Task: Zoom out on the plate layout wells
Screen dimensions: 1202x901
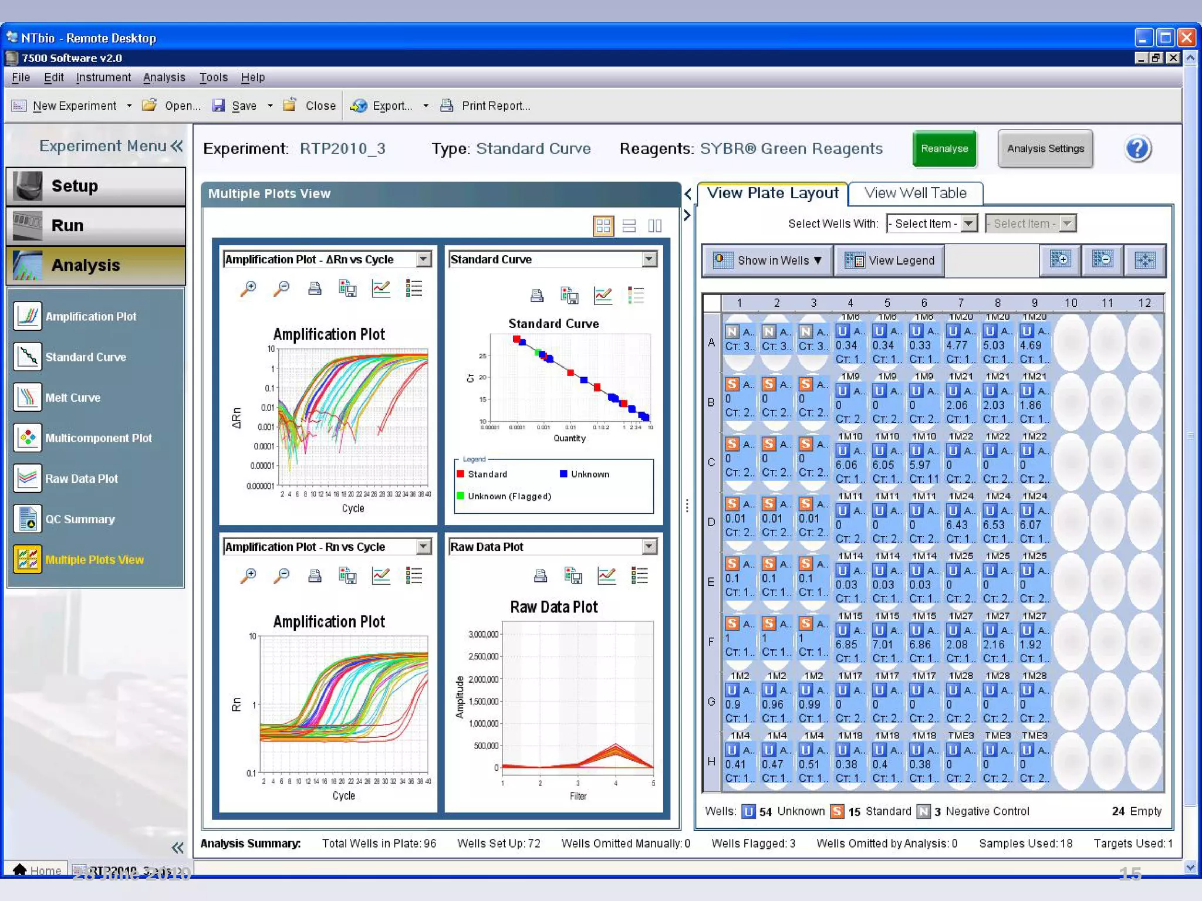Action: click(x=1103, y=260)
